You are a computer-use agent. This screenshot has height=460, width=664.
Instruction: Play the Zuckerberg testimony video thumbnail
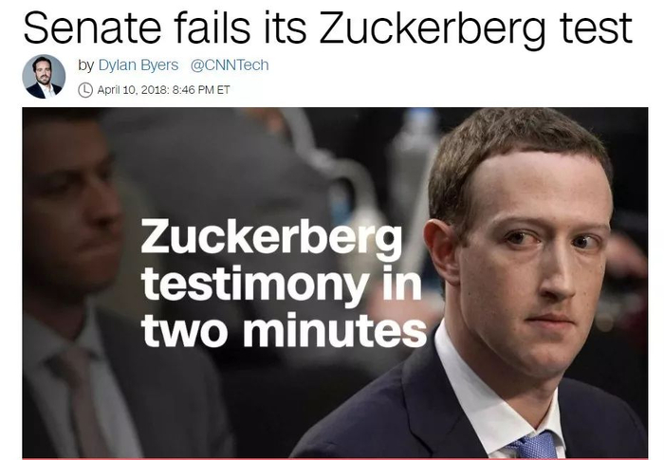[x=335, y=283]
